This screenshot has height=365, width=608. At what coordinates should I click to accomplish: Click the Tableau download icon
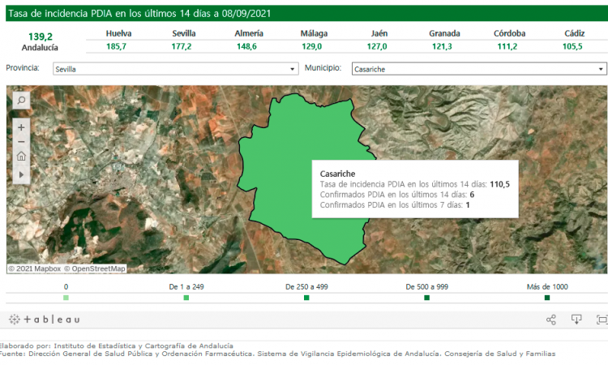coord(576,320)
